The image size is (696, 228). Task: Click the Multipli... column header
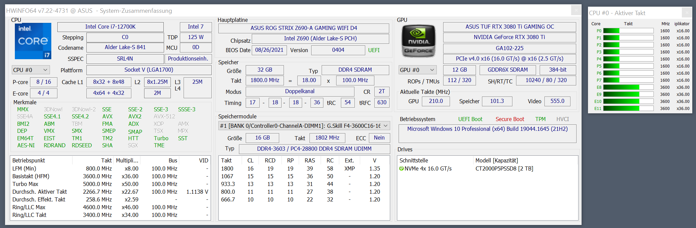[127, 160]
